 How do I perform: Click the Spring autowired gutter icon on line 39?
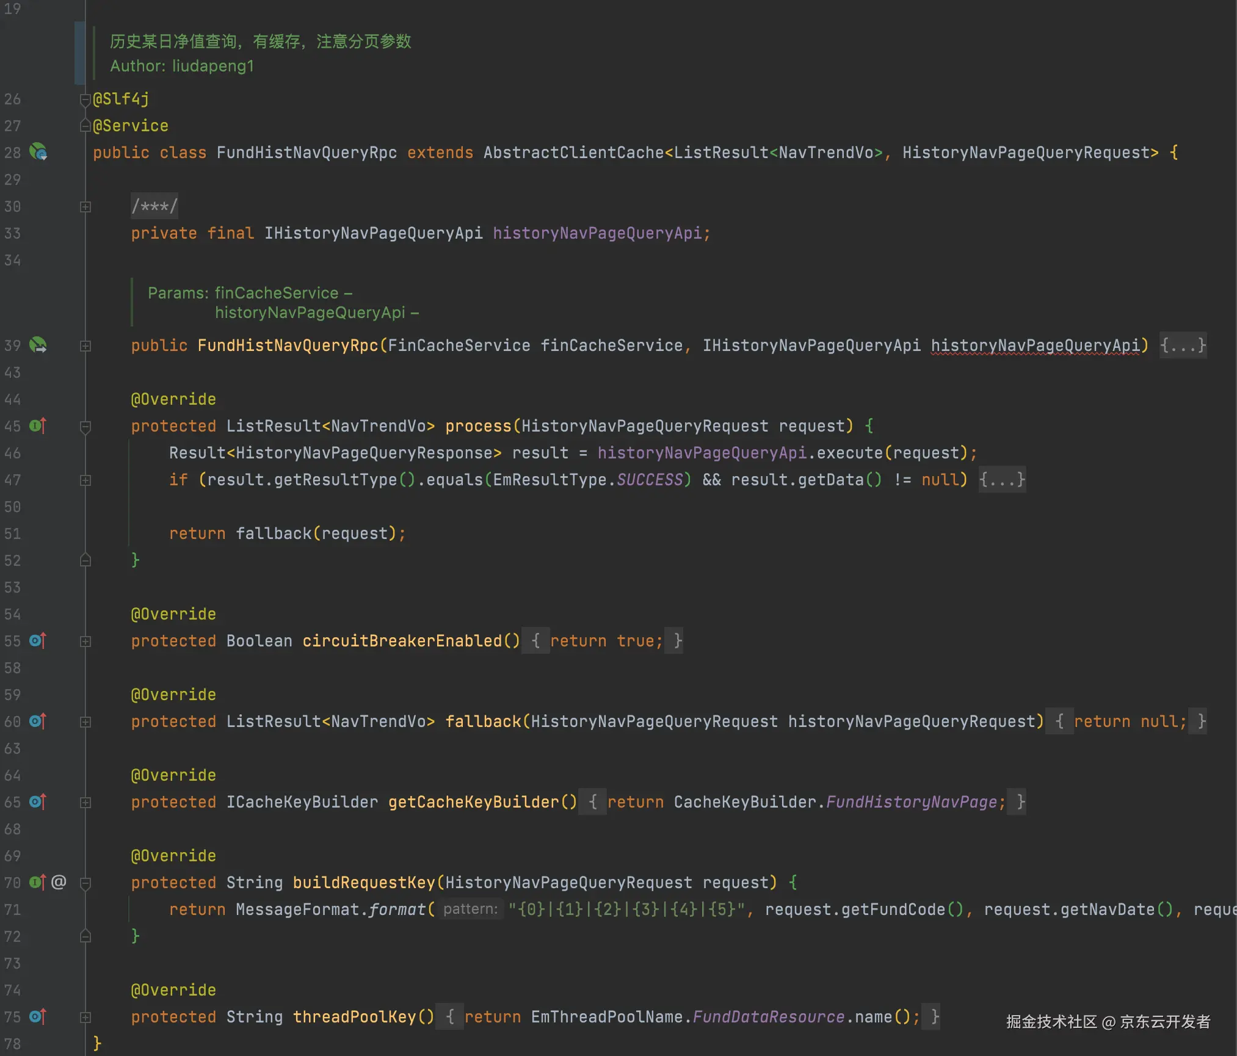click(38, 345)
